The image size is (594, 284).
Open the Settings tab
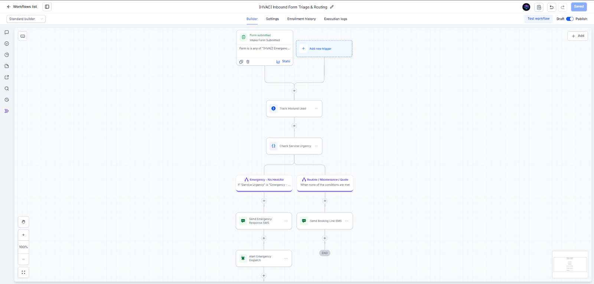click(272, 19)
